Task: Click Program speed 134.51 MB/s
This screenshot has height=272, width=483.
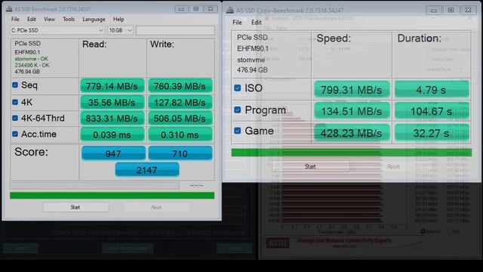Action: (352, 111)
